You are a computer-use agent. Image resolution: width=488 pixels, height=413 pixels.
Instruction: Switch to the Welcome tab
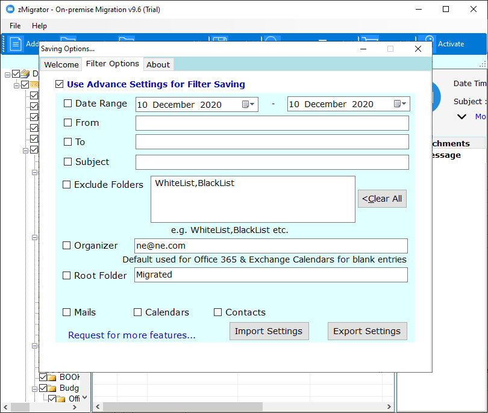61,64
